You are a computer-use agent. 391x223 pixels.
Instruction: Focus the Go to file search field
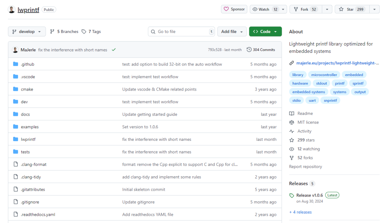(x=181, y=32)
